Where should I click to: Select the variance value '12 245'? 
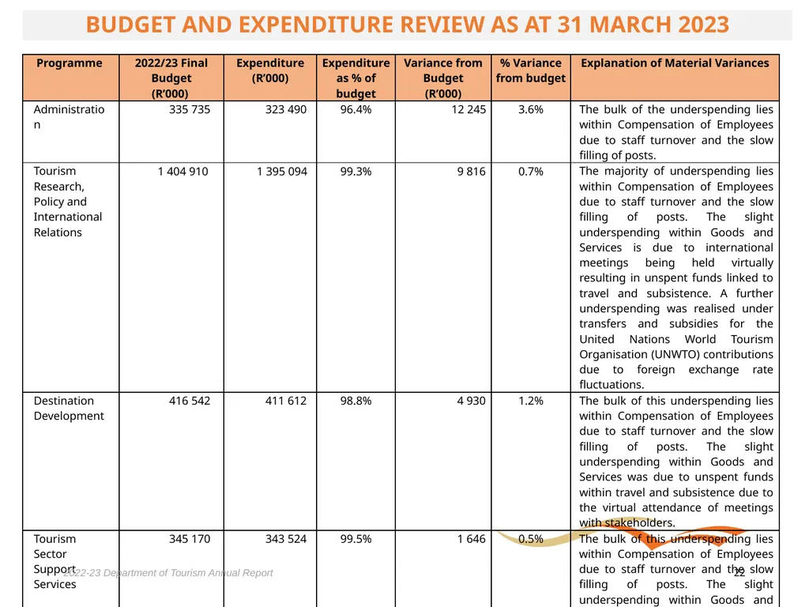[468, 109]
